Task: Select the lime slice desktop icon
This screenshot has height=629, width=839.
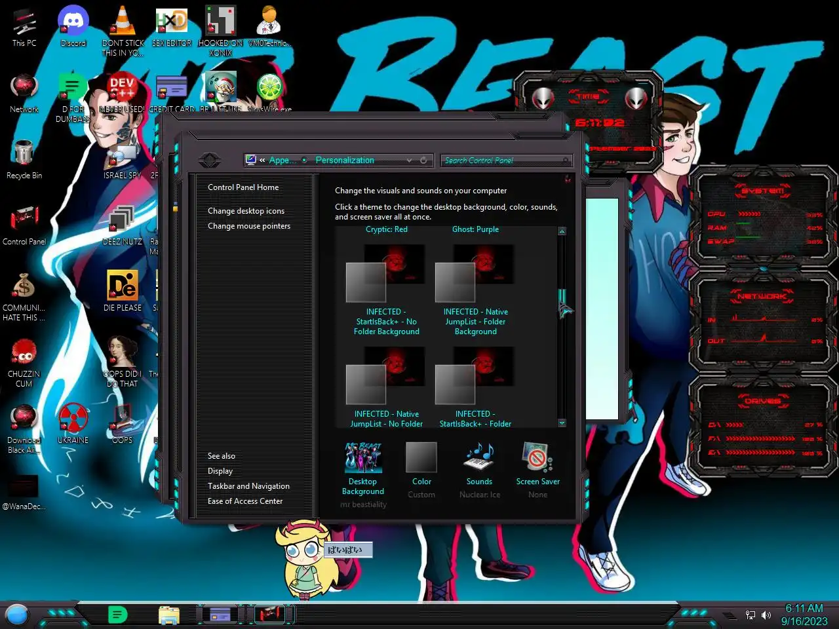Action: (x=269, y=94)
